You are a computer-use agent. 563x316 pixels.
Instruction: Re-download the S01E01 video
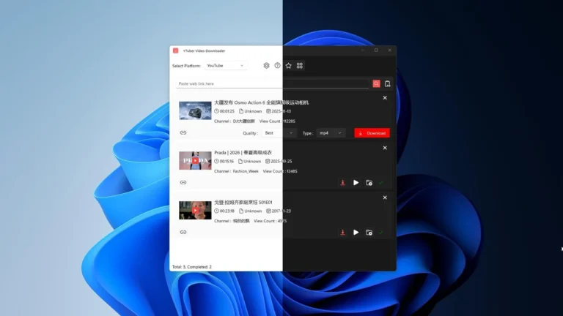(x=342, y=233)
